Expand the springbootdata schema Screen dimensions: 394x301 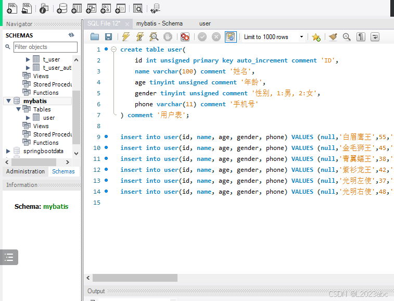[8, 151]
